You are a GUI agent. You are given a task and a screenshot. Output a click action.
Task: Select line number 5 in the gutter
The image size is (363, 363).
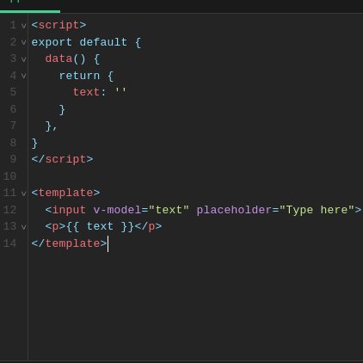click(13, 92)
